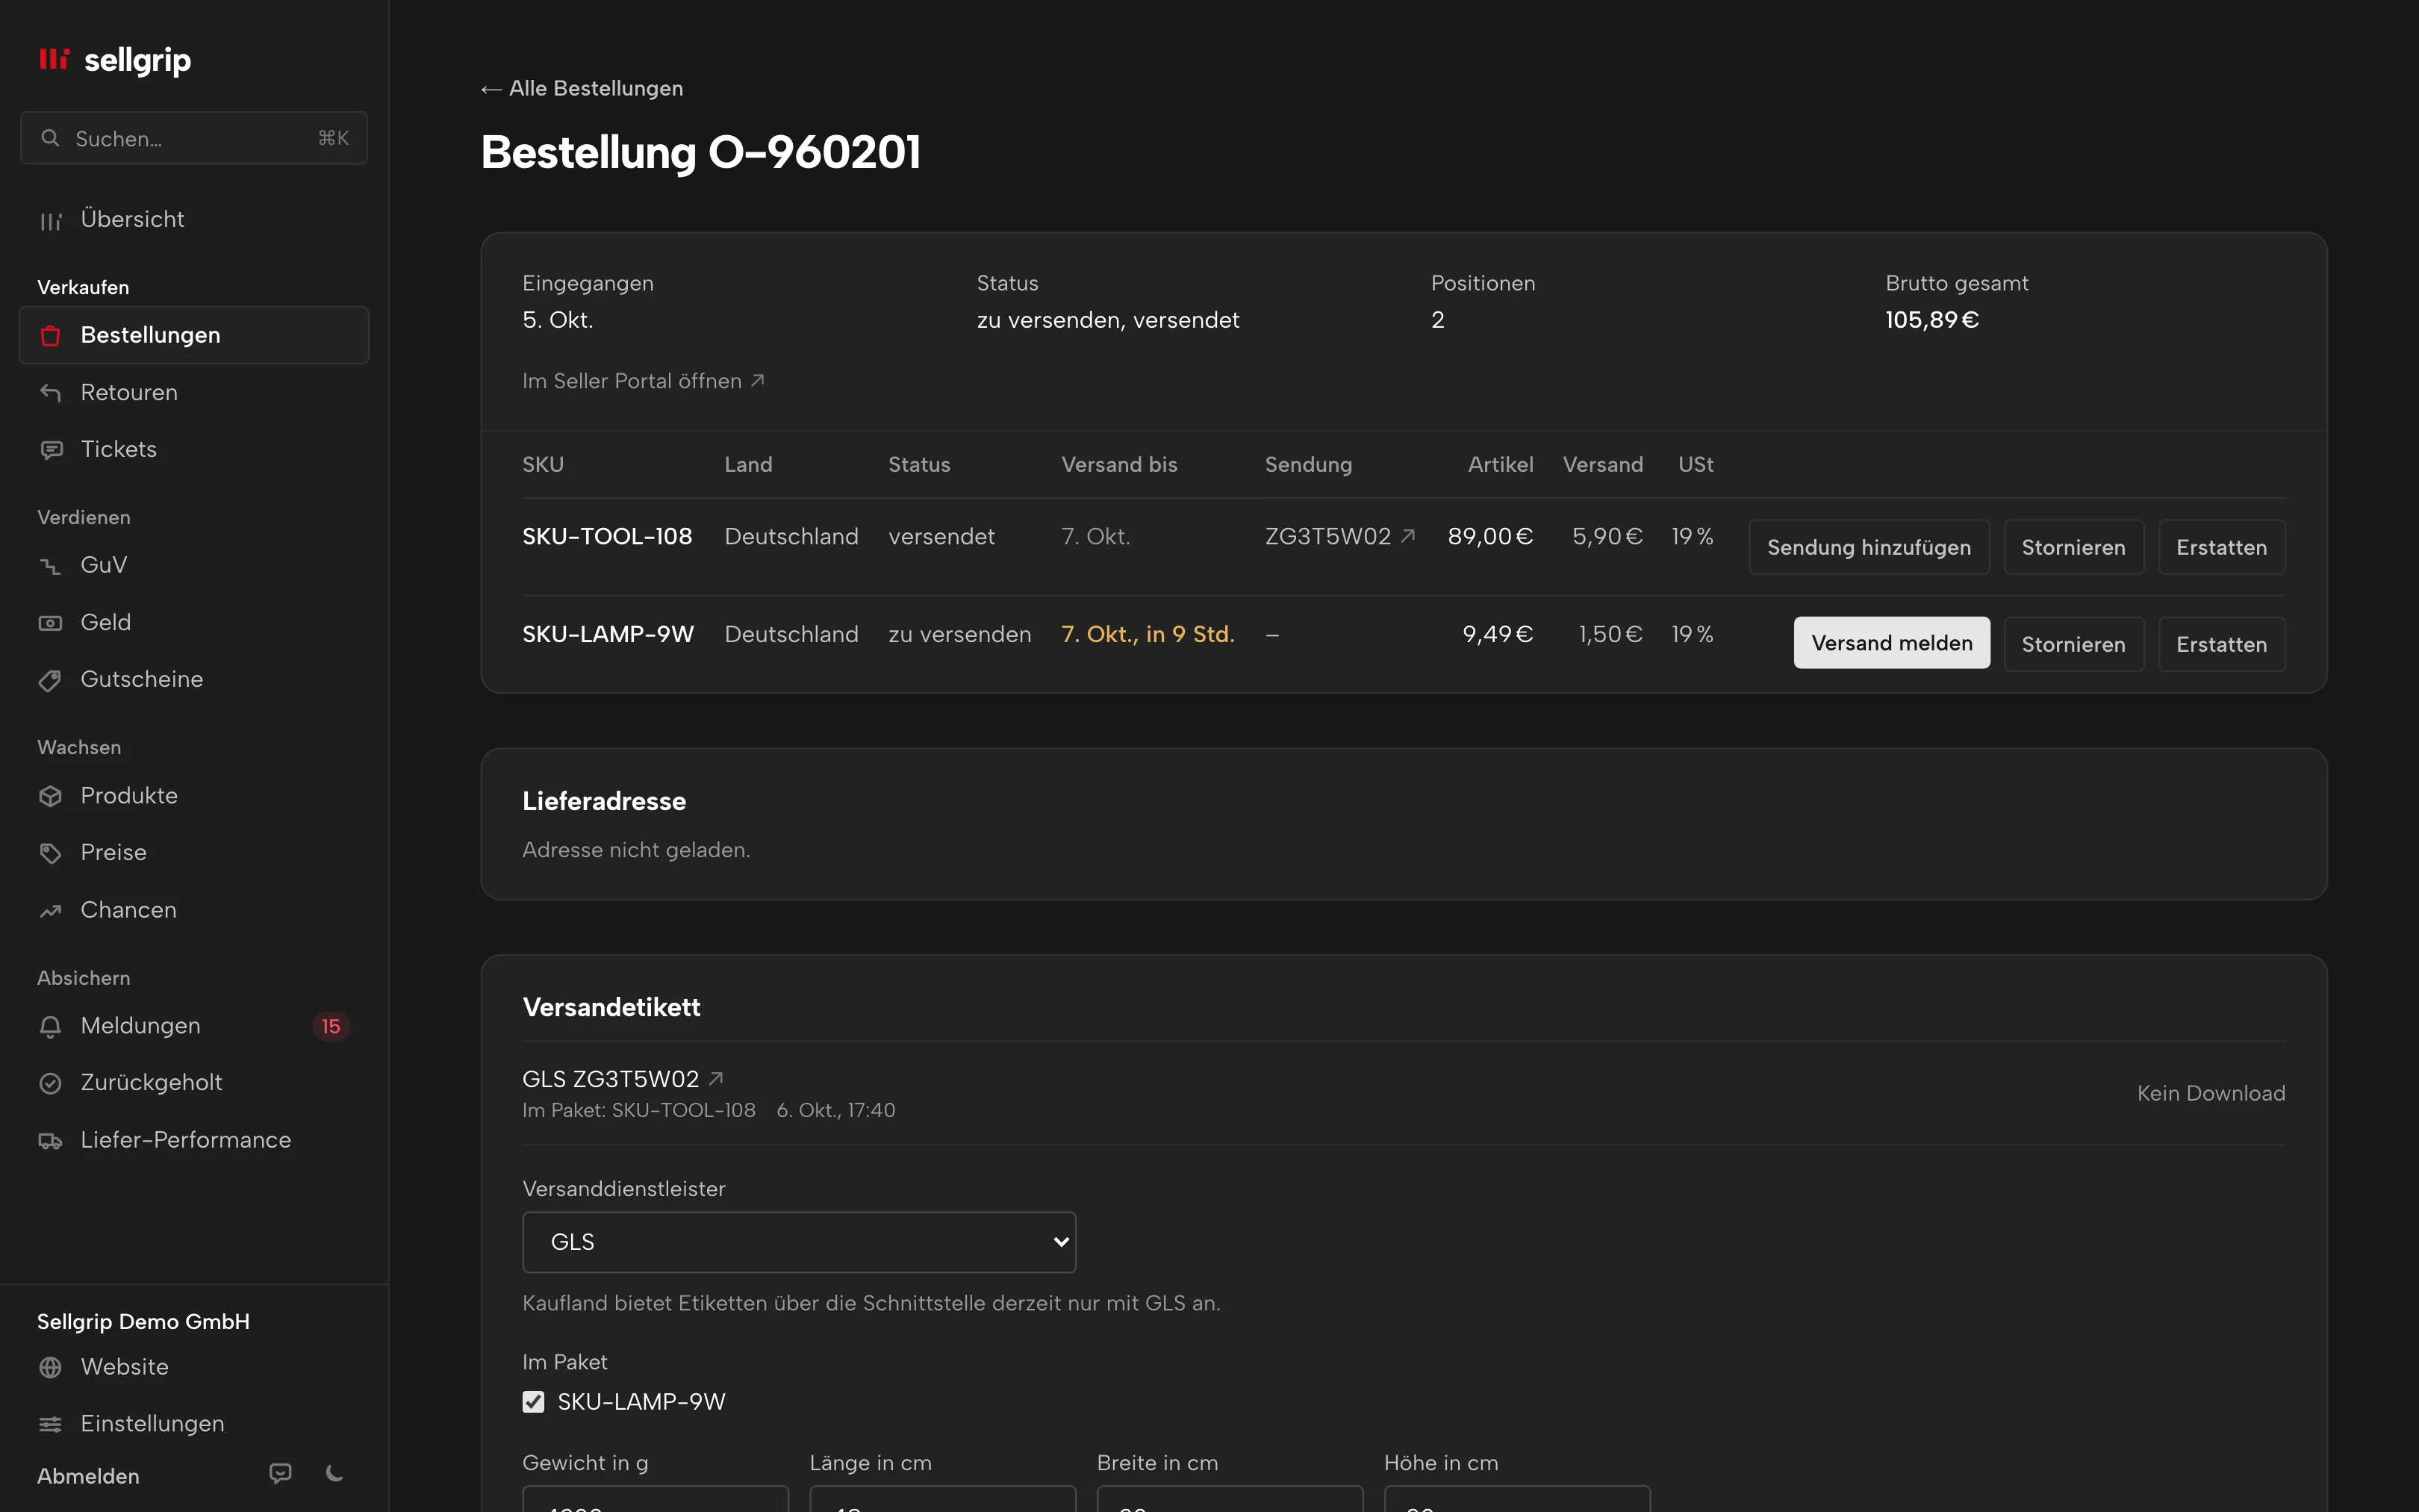
Task: Click the Chancen trend icon
Action: [x=50, y=910]
